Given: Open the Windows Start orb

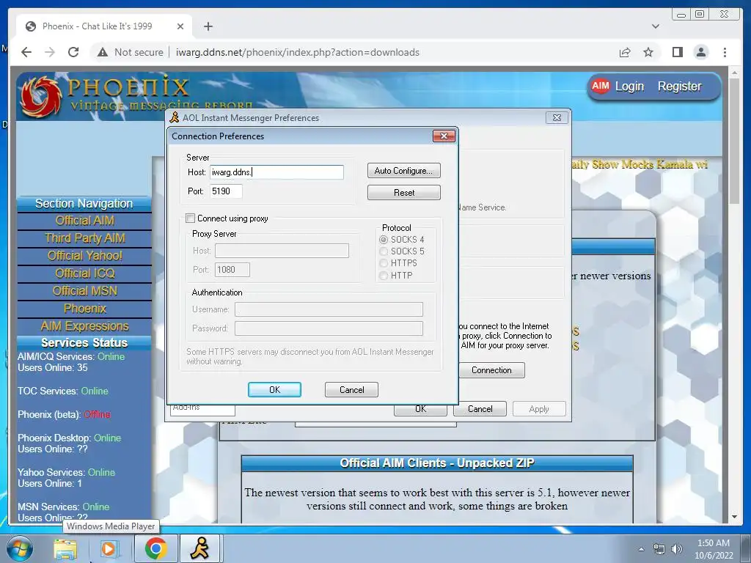Looking at the screenshot, I should (20, 548).
